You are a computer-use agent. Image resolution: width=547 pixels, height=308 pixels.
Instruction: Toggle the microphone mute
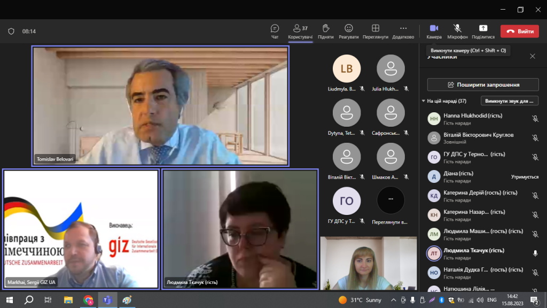pyautogui.click(x=457, y=31)
